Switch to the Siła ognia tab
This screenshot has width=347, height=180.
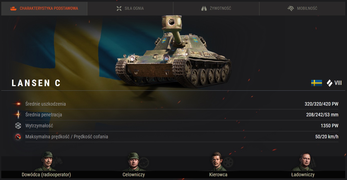(130, 8)
